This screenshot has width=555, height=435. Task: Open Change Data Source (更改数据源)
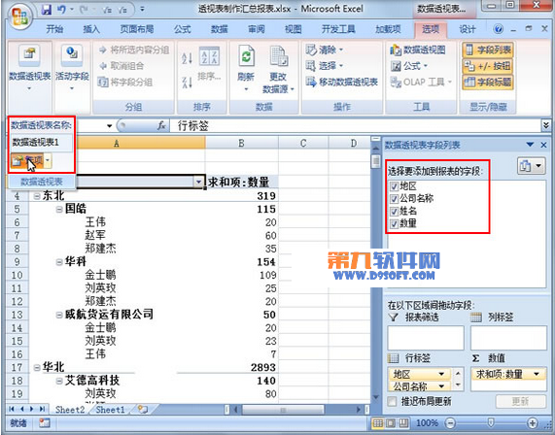279,69
